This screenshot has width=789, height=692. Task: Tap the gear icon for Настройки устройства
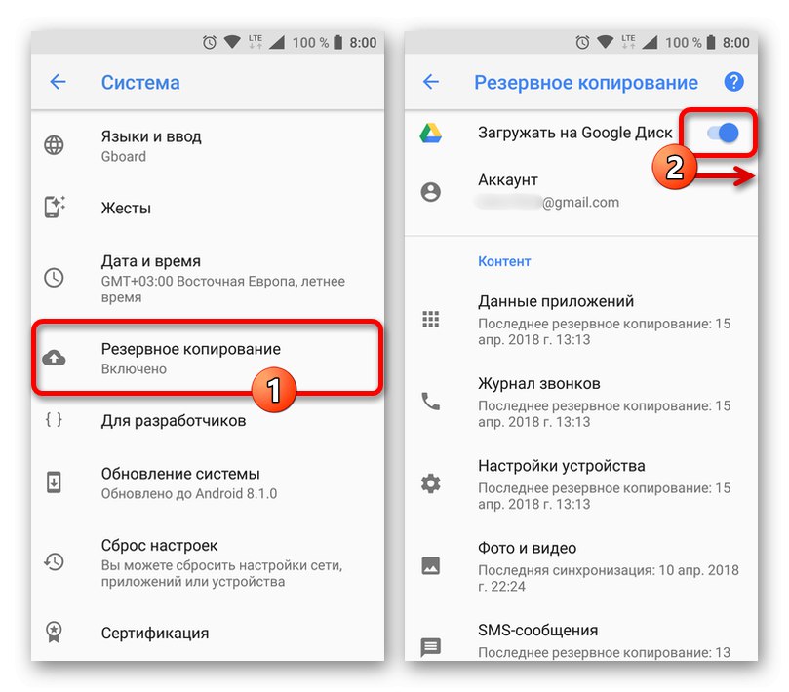[431, 483]
